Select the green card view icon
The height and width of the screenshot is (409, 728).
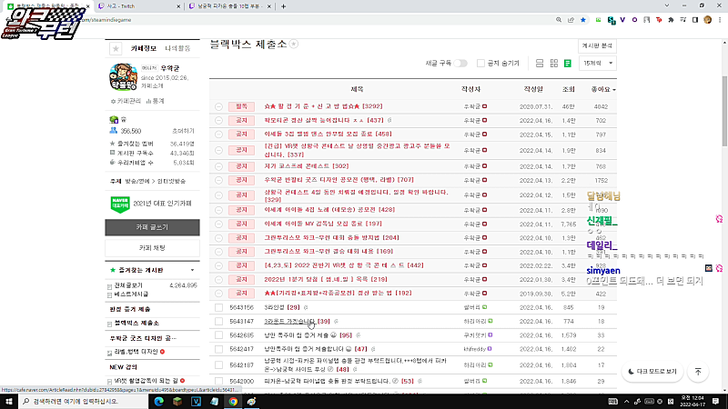567,63
